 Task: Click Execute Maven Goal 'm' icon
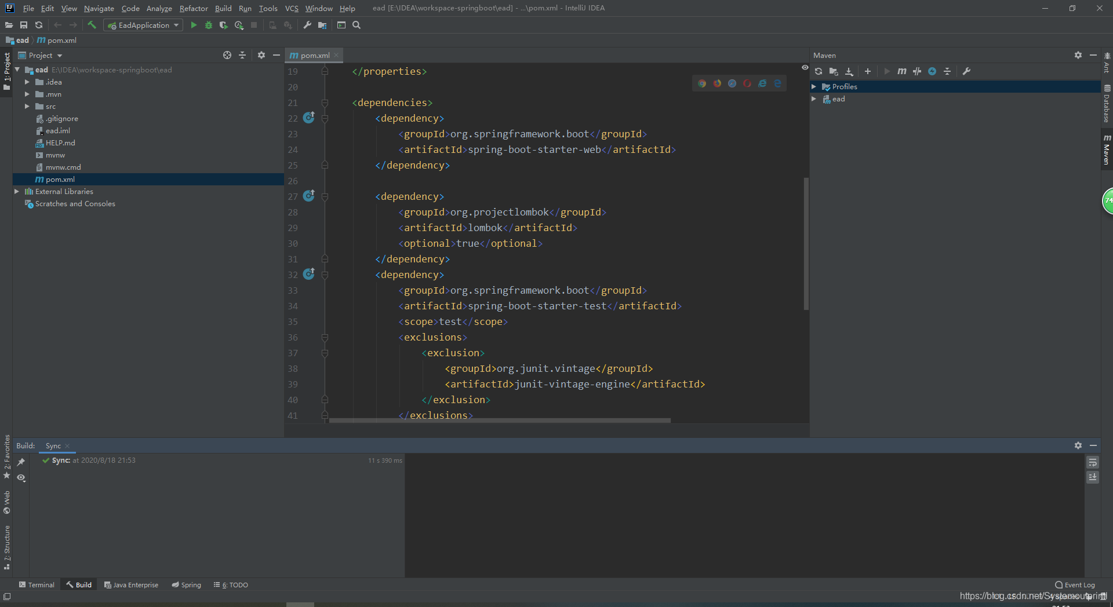click(901, 71)
